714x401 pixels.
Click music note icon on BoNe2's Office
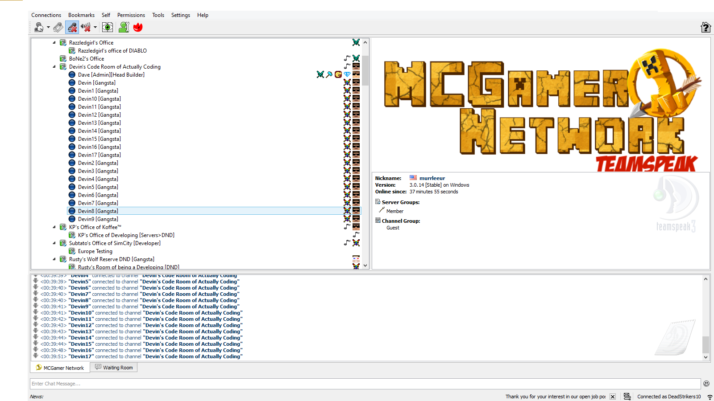pos(347,58)
